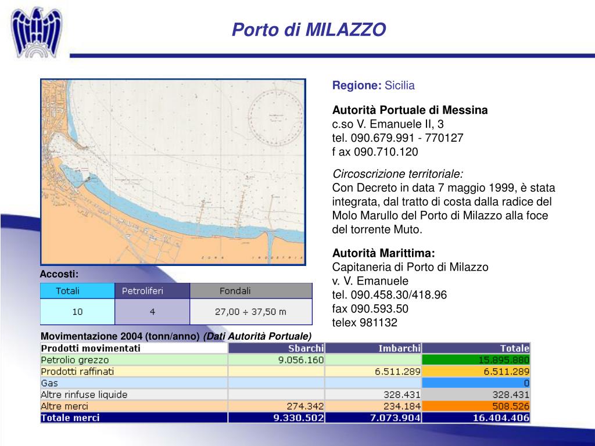Click the 'Totale' column header
Screen dimensions: 595x446
[476, 348]
